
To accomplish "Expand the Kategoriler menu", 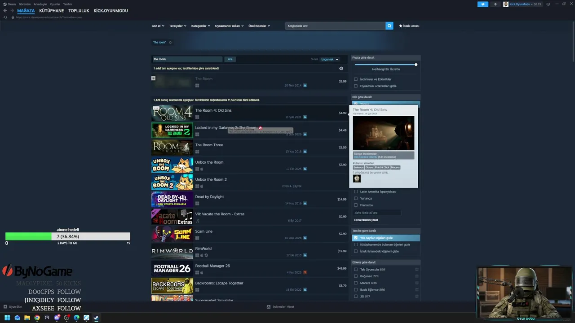I will click(200, 26).
